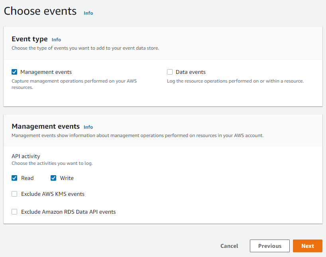
Task: Go back with the Previous button
Action: pyautogui.click(x=270, y=246)
